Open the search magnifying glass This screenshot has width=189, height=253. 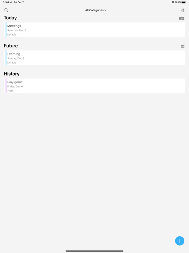6,10
